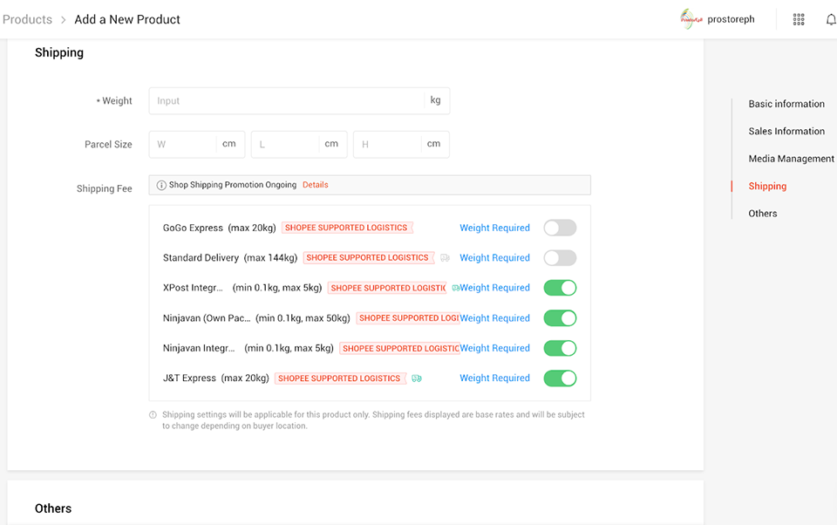Turn on the Standard Delivery toggle

click(560, 258)
